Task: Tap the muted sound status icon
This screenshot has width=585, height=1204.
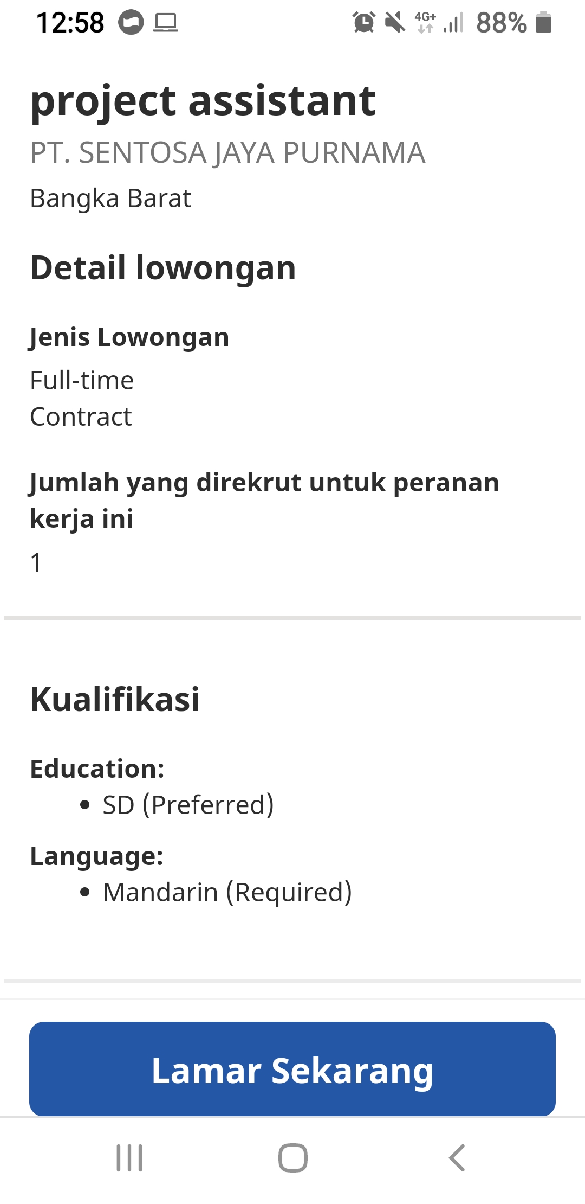Action: [x=395, y=23]
